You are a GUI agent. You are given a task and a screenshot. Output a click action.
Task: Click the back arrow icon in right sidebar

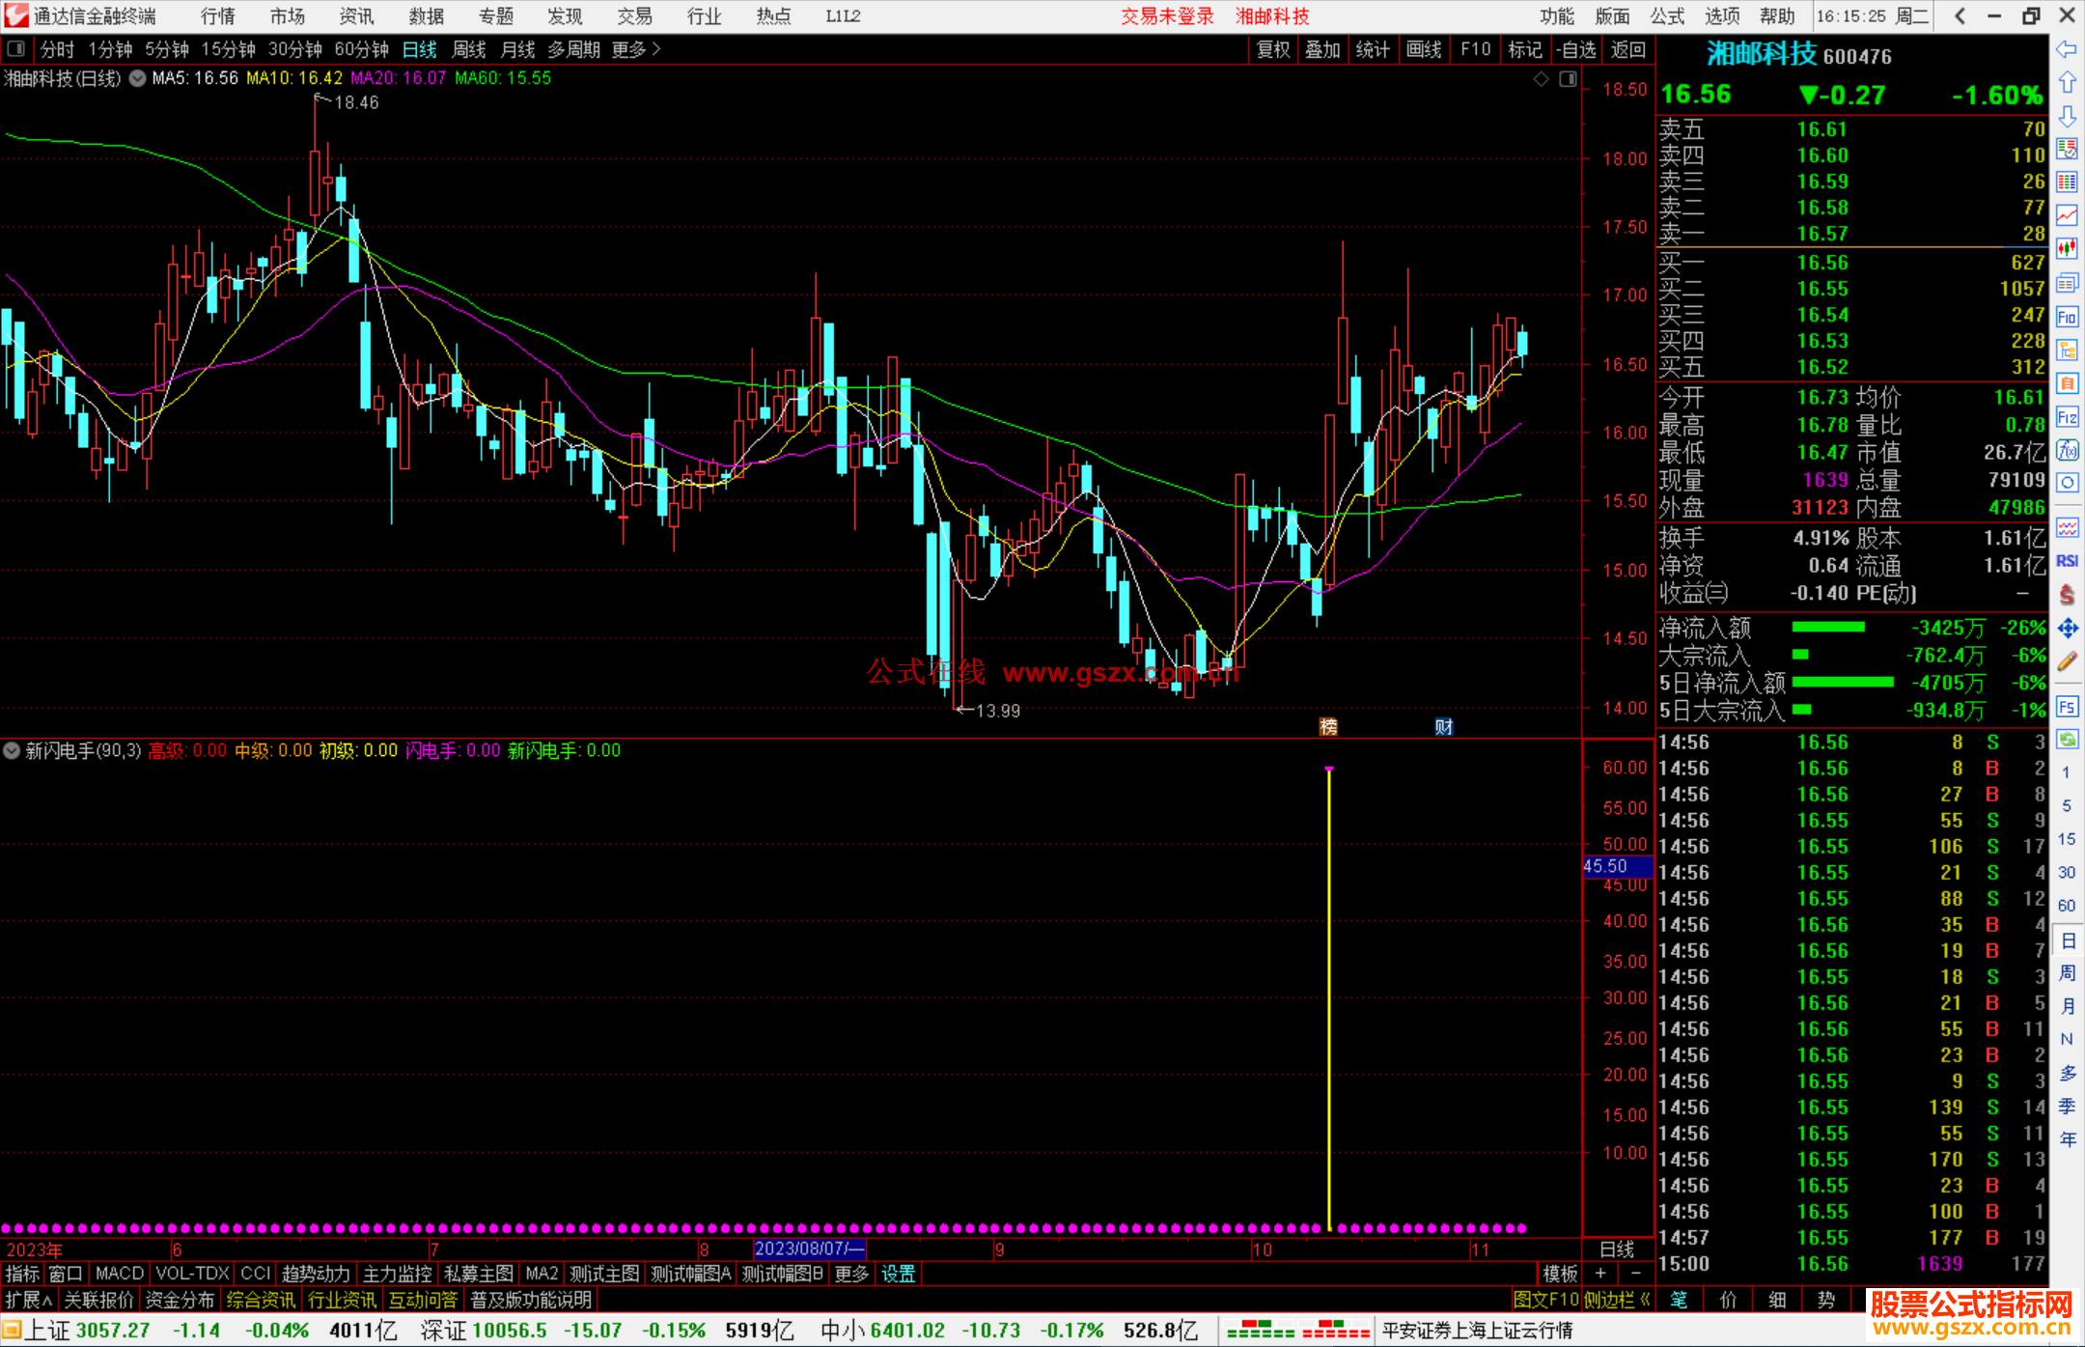coord(2067,49)
